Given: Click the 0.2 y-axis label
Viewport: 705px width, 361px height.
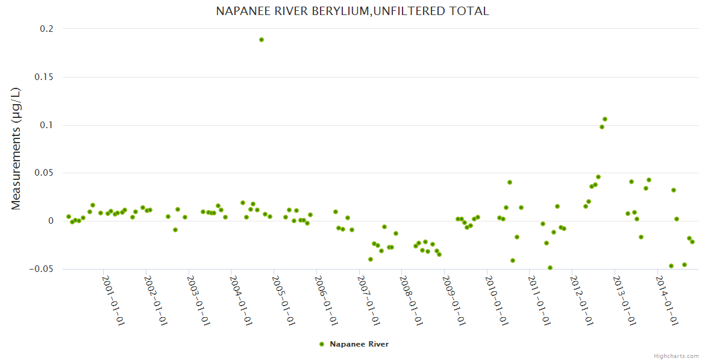Looking at the screenshot, I should tap(47, 29).
